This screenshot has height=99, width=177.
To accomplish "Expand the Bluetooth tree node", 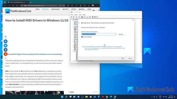I will pyautogui.click(x=73, y=23).
